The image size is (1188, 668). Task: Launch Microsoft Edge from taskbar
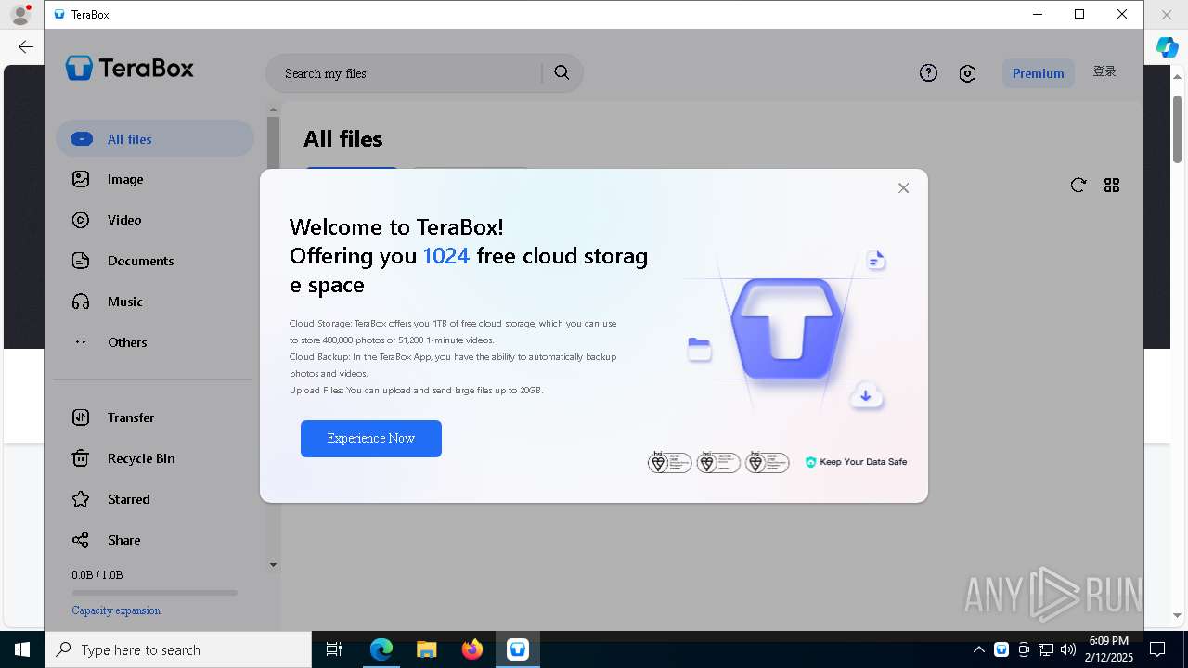point(381,649)
